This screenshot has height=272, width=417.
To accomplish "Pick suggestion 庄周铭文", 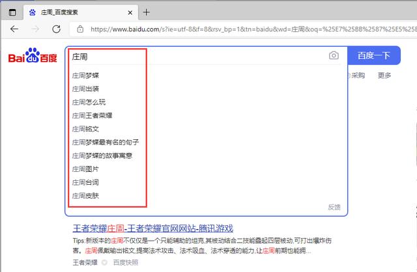I will (x=85, y=129).
